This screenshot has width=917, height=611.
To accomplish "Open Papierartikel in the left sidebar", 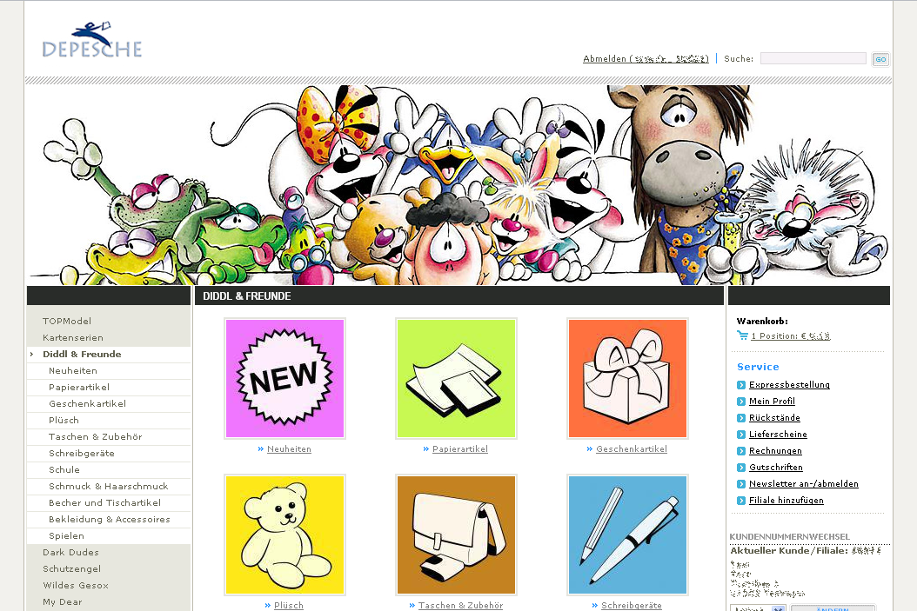I will click(x=79, y=387).
